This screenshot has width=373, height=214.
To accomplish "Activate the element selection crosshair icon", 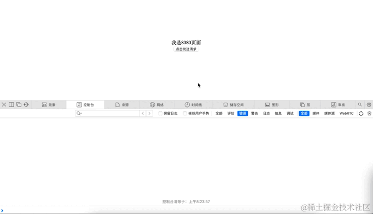I will 26,104.
